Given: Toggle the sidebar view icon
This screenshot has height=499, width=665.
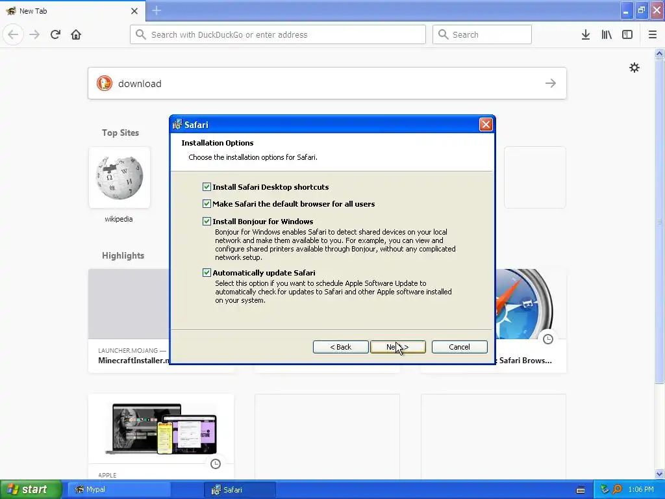Looking at the screenshot, I should tap(627, 34).
